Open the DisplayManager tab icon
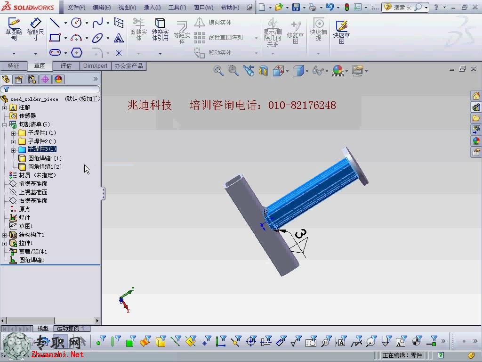The height and width of the screenshot is (362, 482). [58, 79]
